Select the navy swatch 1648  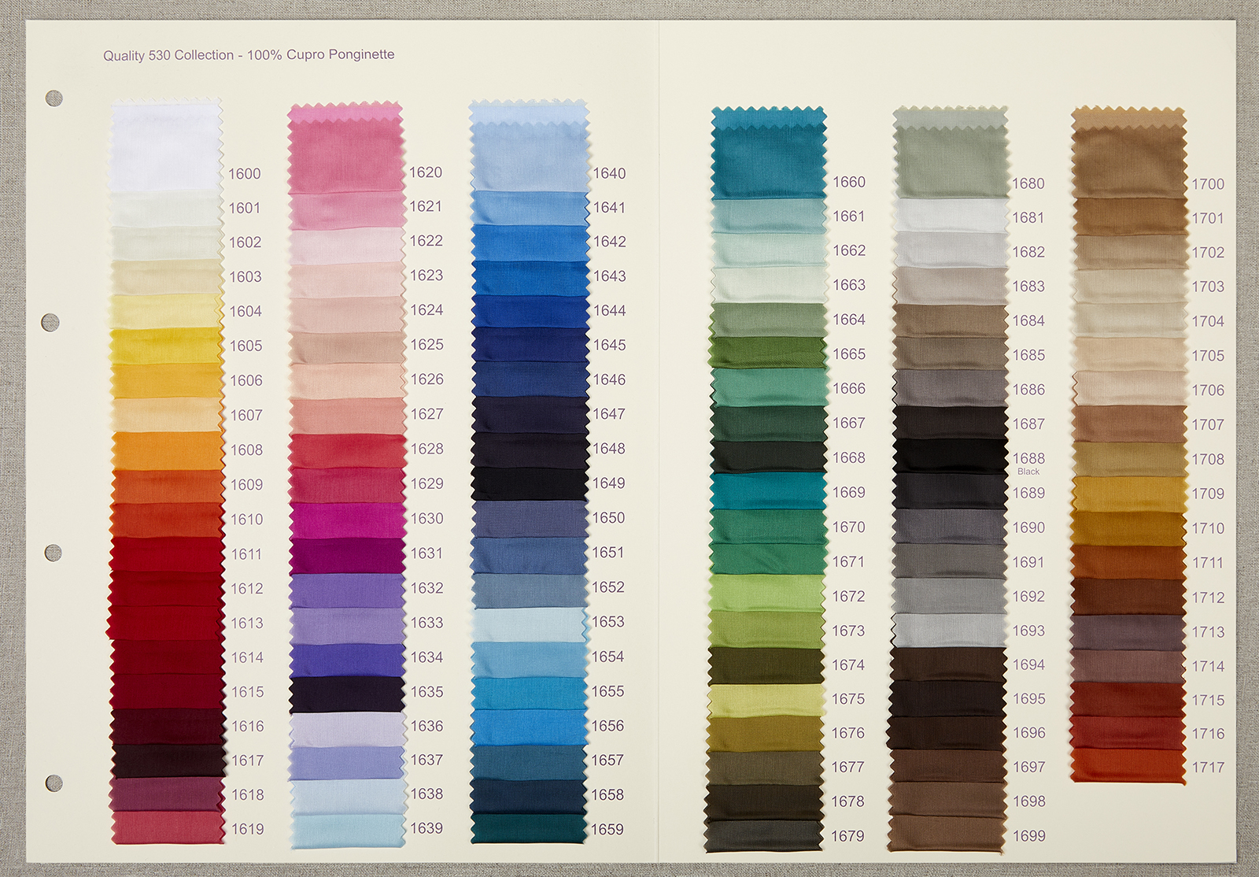530,450
